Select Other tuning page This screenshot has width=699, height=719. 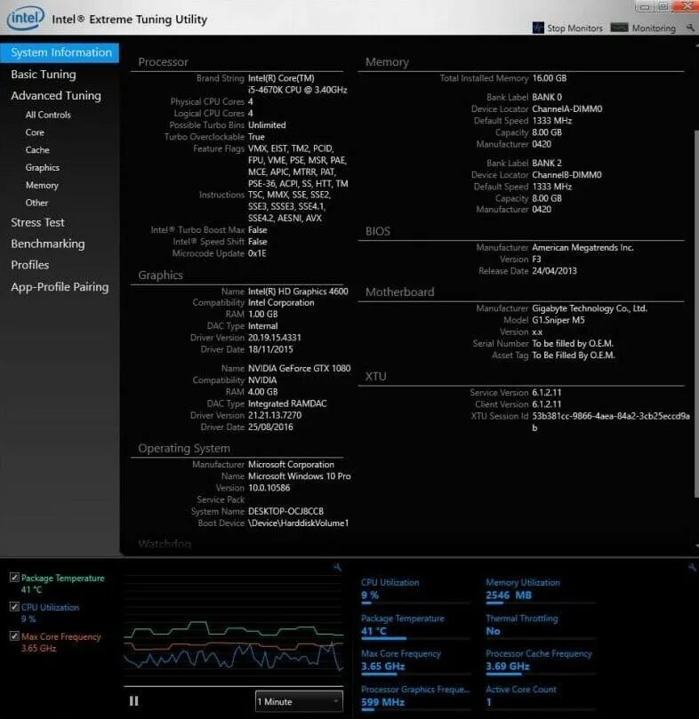[36, 203]
